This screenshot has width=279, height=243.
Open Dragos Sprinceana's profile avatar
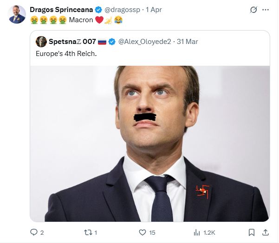click(17, 14)
